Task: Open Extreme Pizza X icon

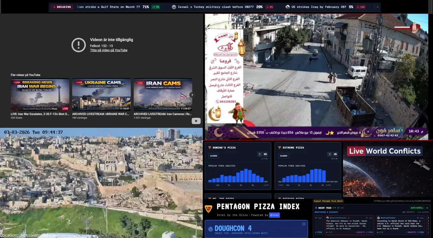Action: point(330,154)
